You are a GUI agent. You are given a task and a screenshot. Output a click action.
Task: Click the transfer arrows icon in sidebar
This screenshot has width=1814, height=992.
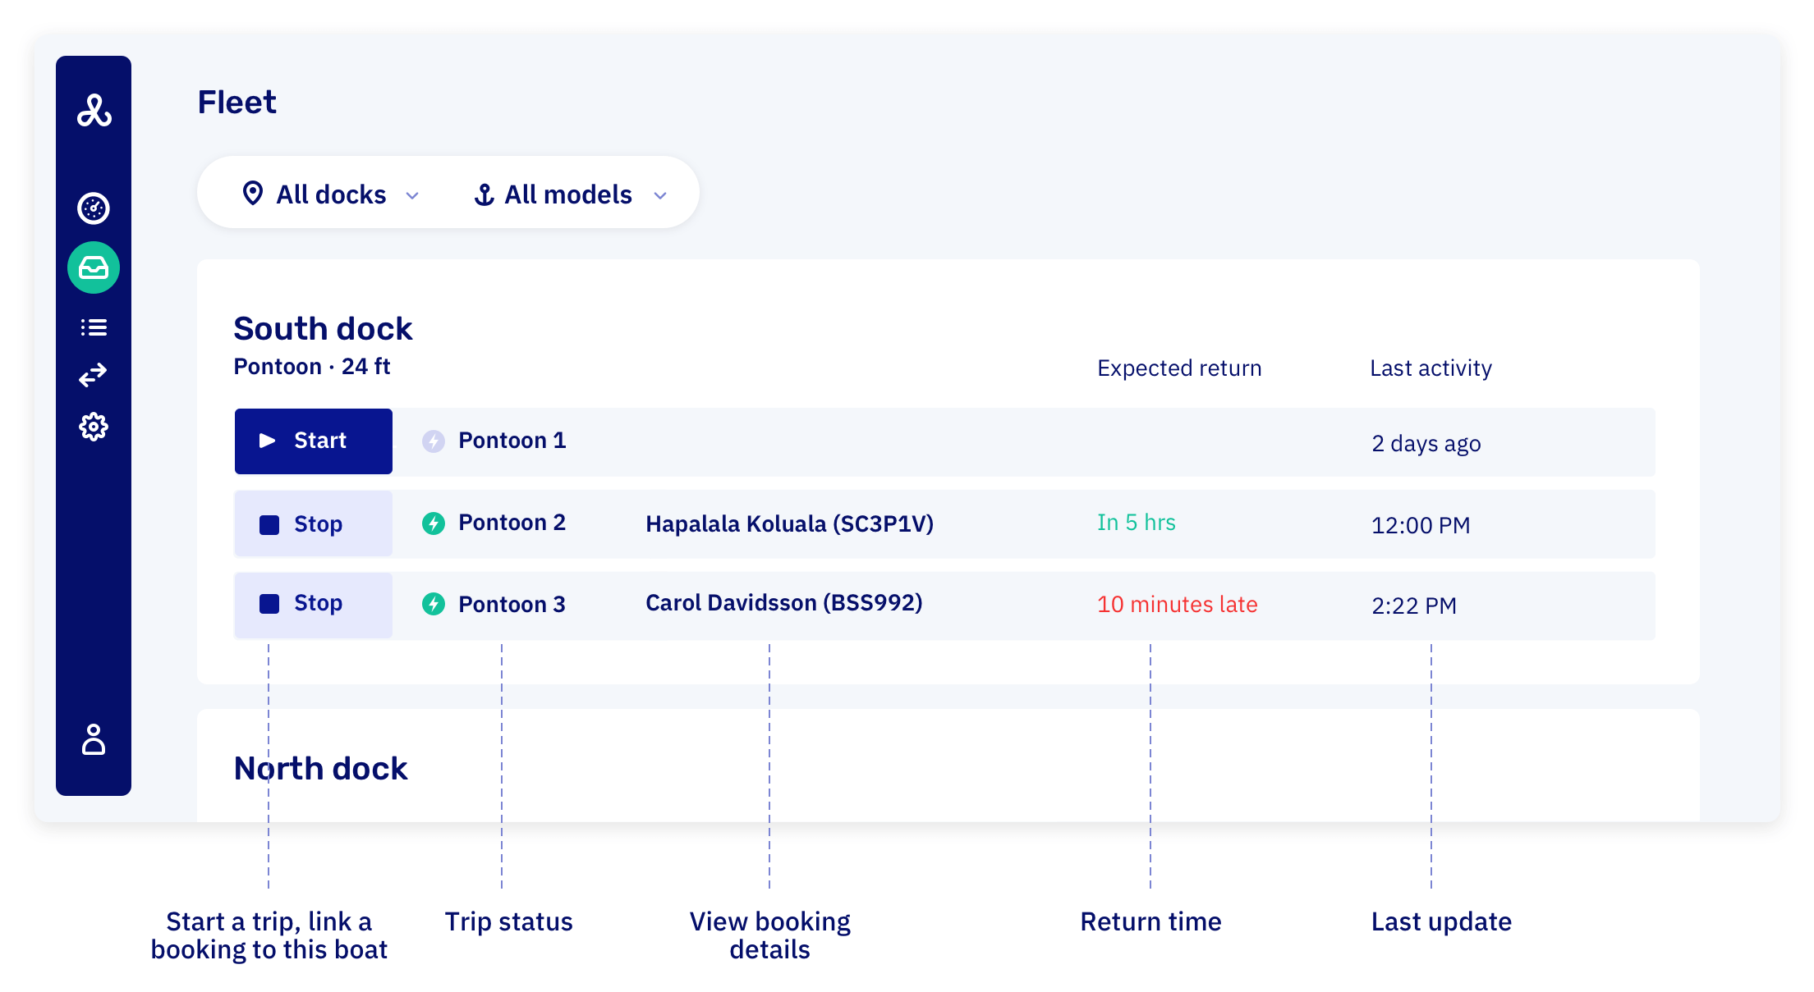94,375
